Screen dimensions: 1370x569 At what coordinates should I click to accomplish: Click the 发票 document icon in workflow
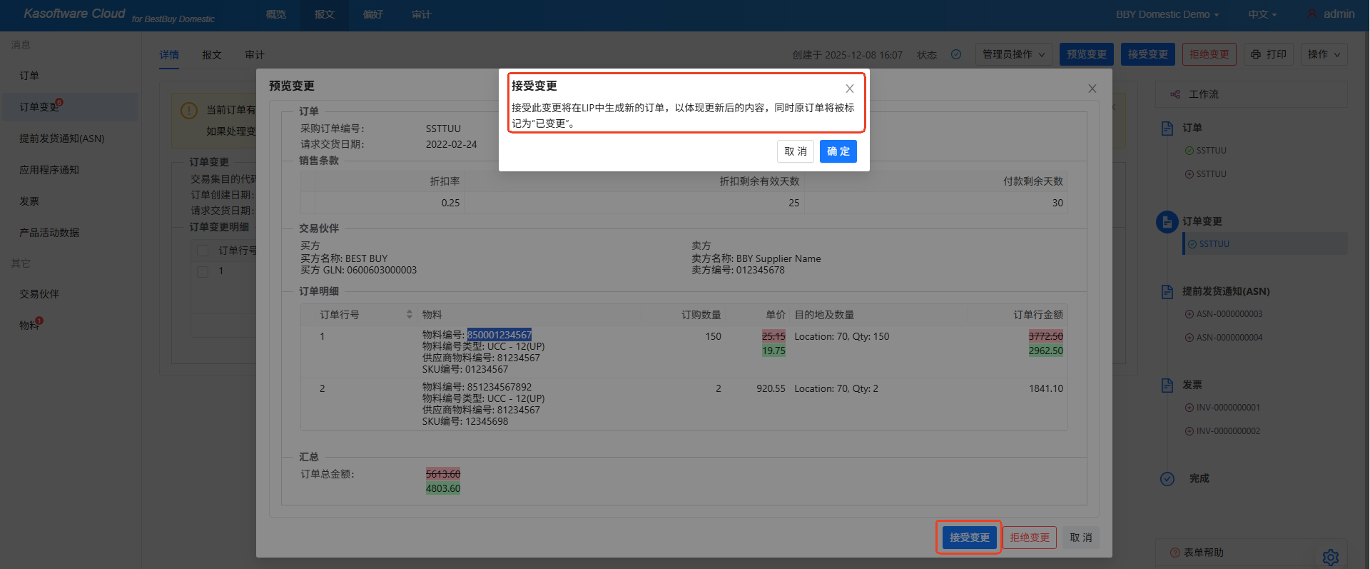pos(1167,386)
